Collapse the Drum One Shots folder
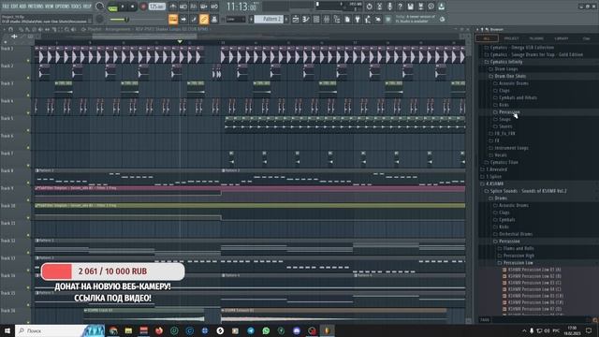The height and width of the screenshot is (337, 599). click(509, 76)
